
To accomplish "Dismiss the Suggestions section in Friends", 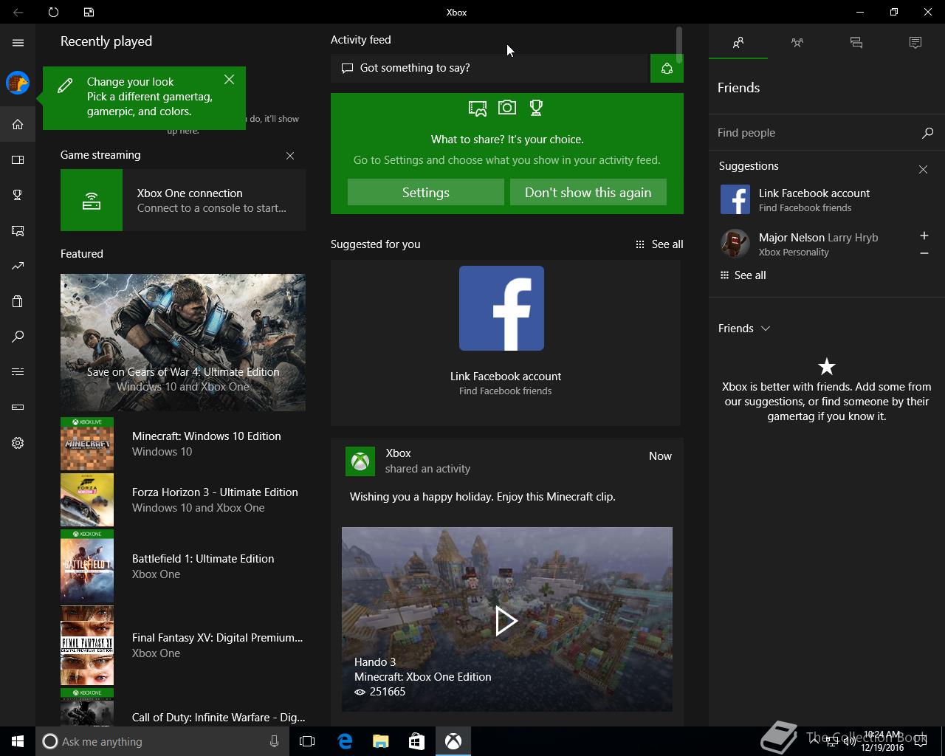I will (923, 170).
